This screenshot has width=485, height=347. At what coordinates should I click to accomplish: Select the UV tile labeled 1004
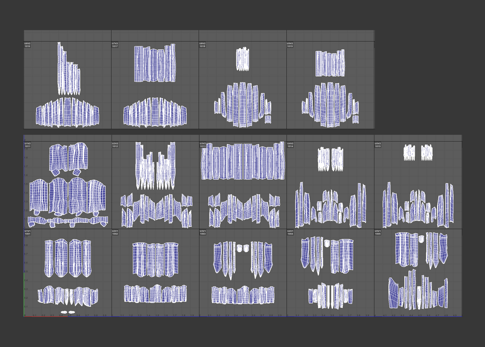331,273
